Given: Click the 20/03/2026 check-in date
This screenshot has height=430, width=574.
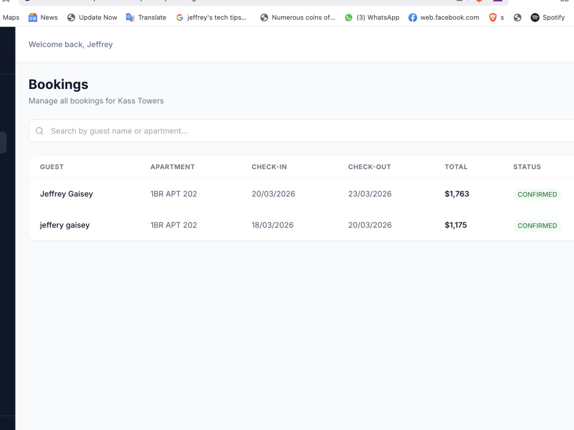Looking at the screenshot, I should tap(273, 194).
